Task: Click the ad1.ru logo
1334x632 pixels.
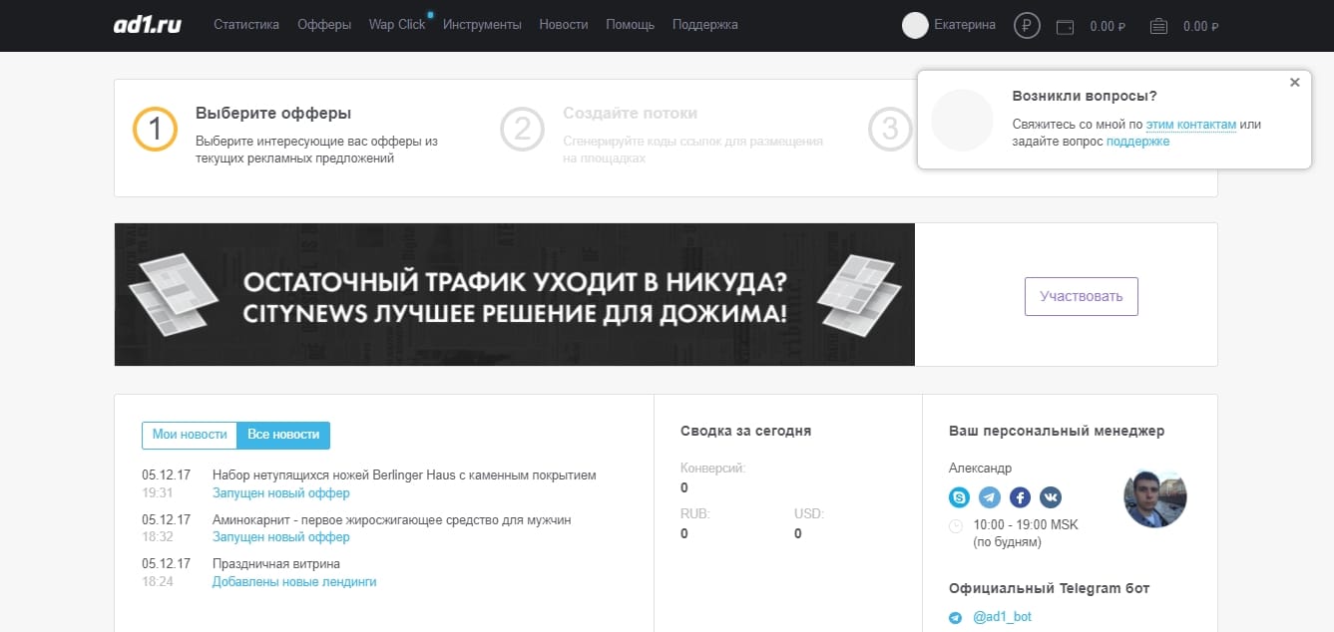Action: [148, 25]
